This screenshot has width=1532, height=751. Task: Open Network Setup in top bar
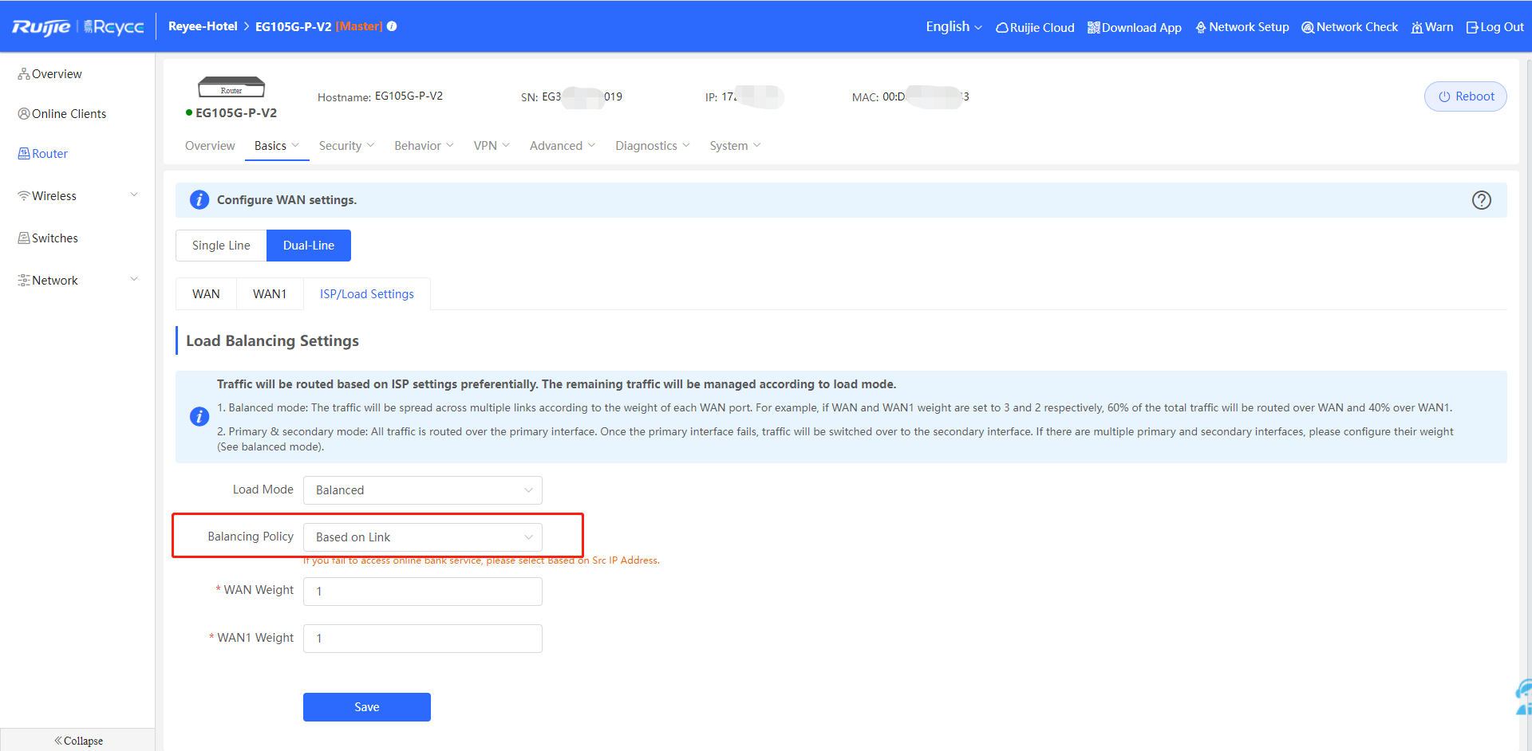1242,27
